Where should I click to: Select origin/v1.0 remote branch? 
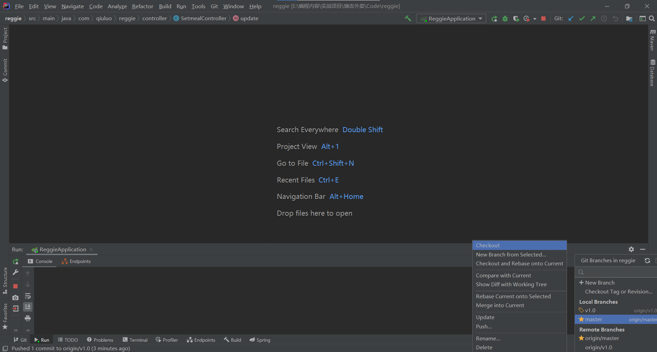616,347
